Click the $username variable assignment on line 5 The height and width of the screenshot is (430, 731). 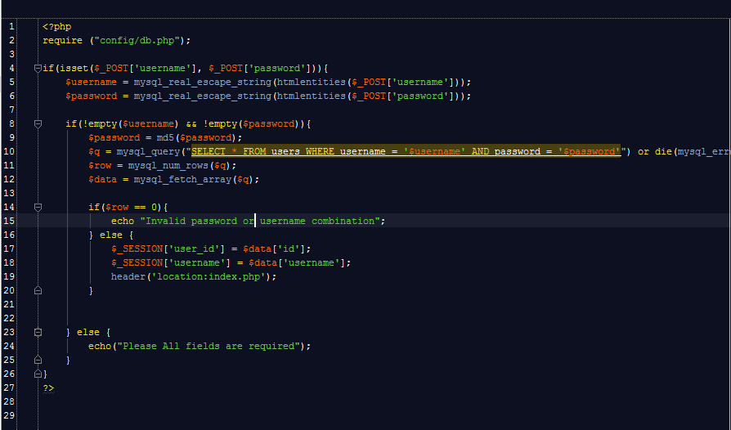coord(91,82)
